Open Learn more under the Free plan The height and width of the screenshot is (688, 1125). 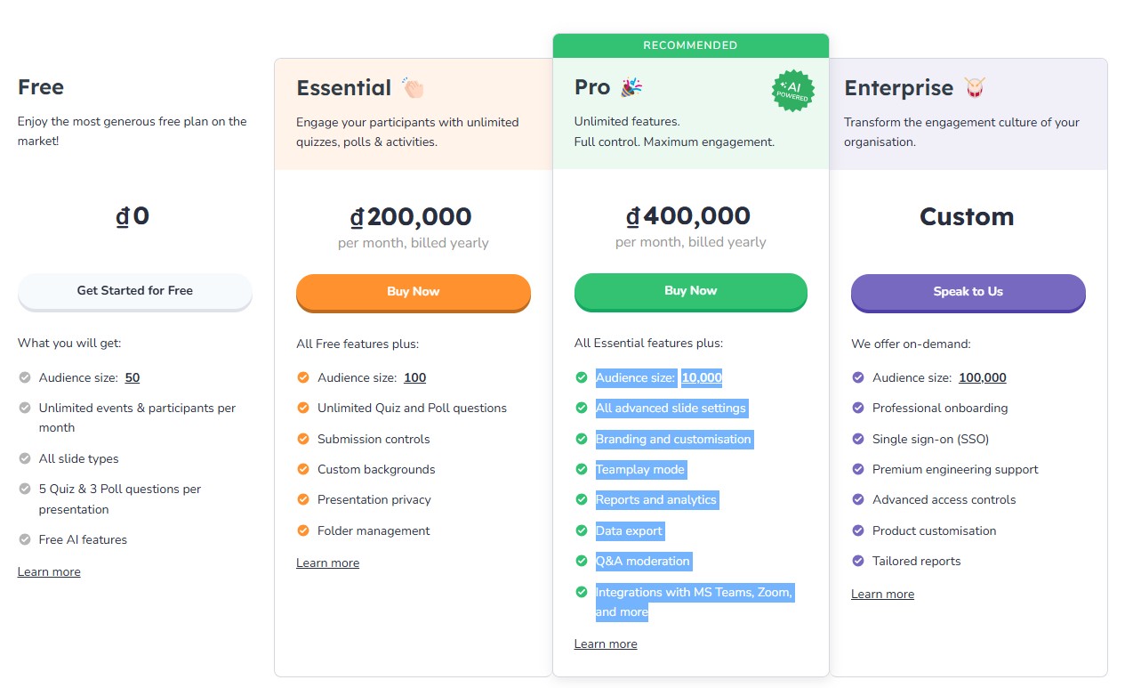[x=49, y=572]
